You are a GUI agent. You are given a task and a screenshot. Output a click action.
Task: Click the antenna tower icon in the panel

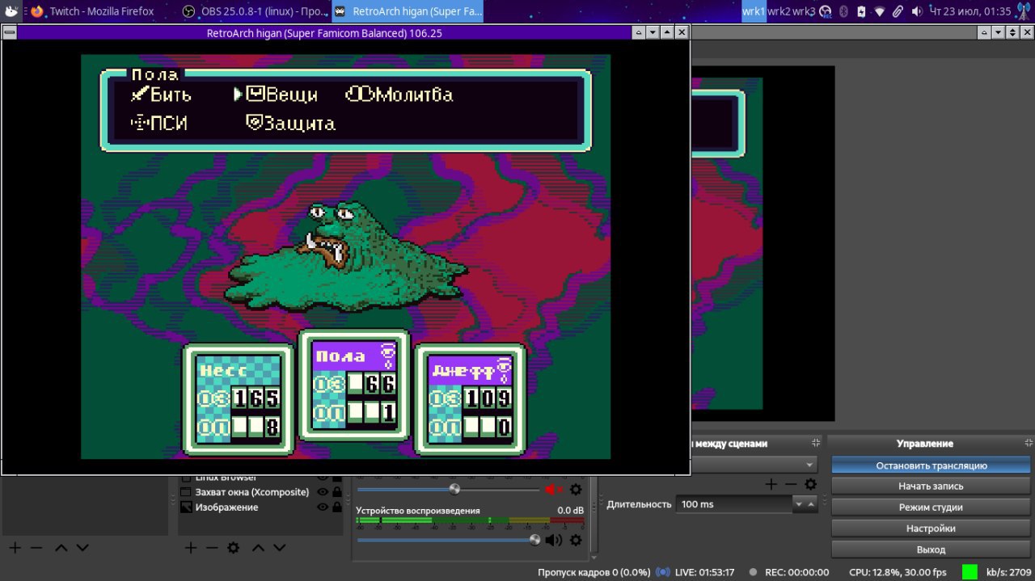coord(1024,11)
